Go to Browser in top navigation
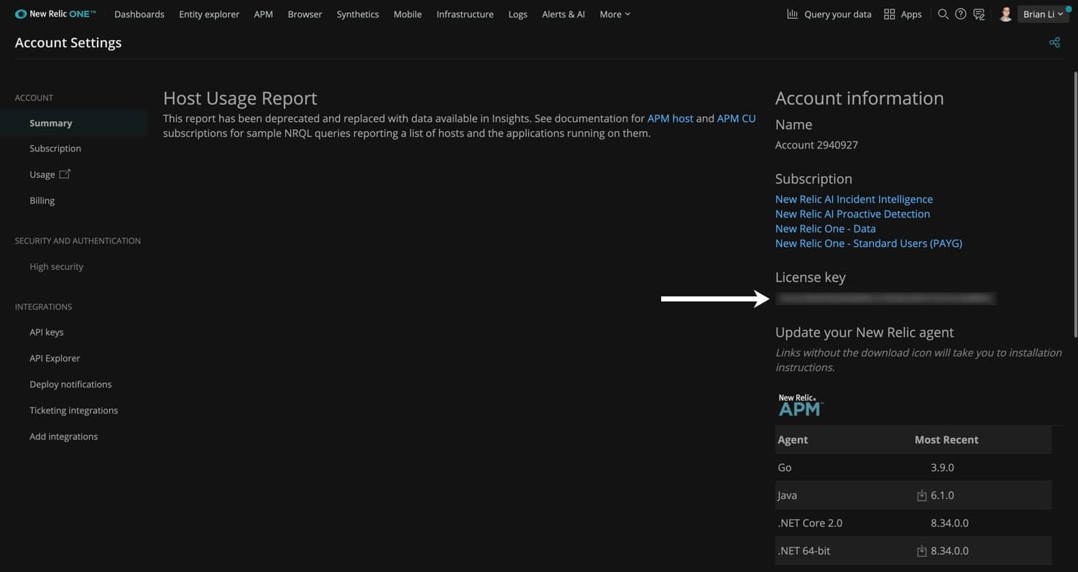Image resolution: width=1078 pixels, height=572 pixels. pyautogui.click(x=305, y=14)
